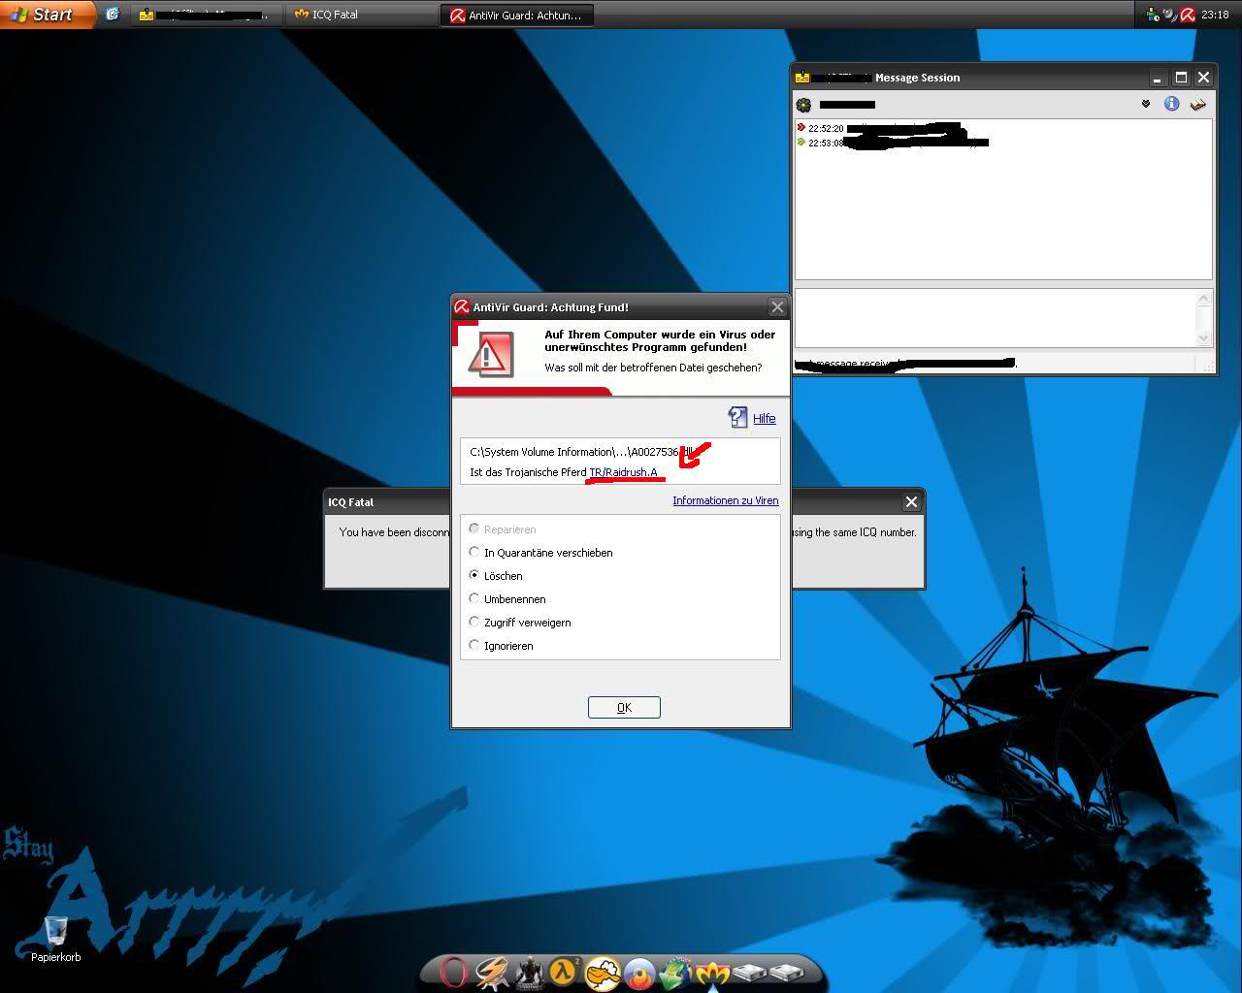Image resolution: width=1242 pixels, height=993 pixels.
Task: Click the message input scrollbar down arrow
Action: 1204,338
